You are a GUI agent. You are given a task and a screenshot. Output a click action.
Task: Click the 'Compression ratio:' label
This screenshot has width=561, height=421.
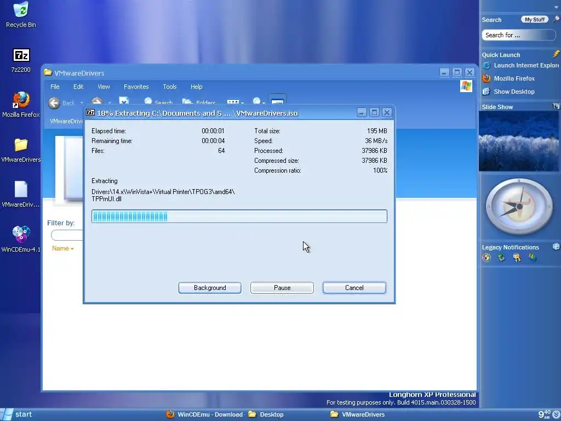(278, 170)
